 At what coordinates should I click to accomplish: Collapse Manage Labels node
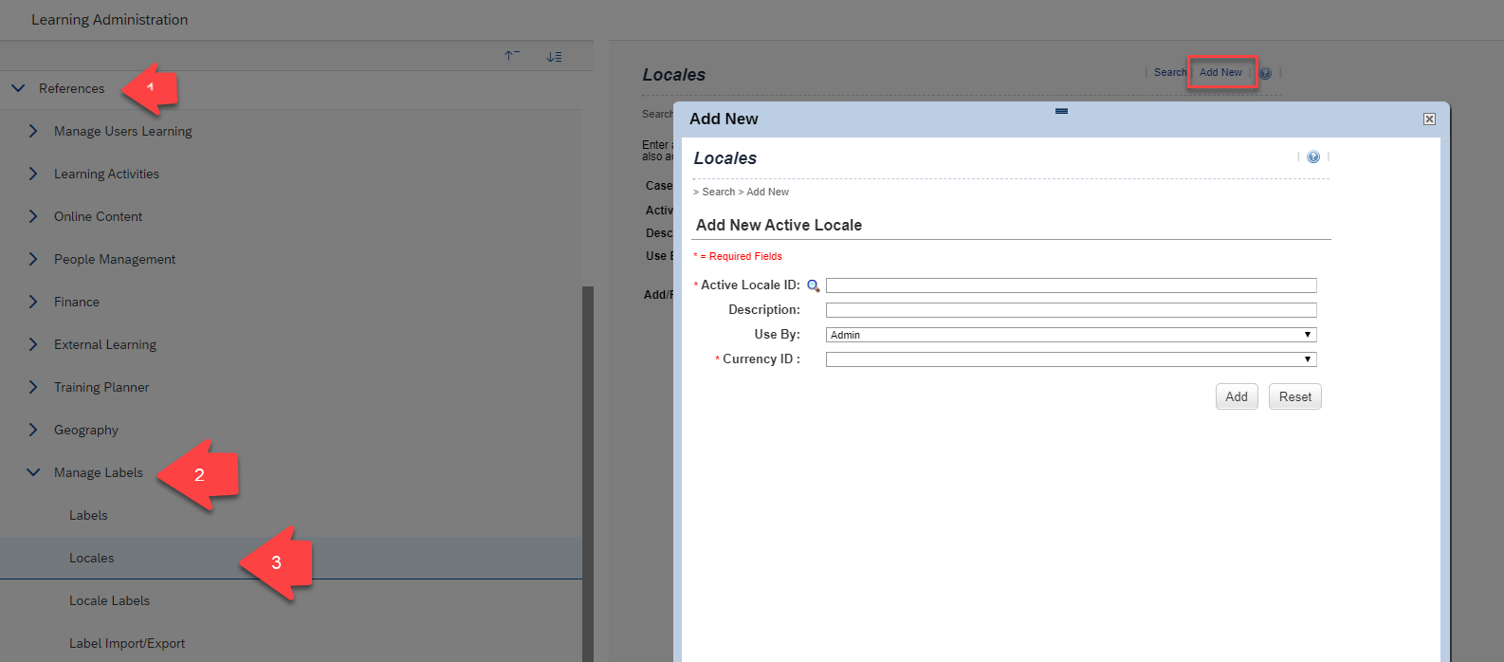33,472
